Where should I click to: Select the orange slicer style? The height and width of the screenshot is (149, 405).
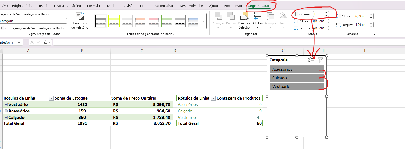click(x=140, y=21)
